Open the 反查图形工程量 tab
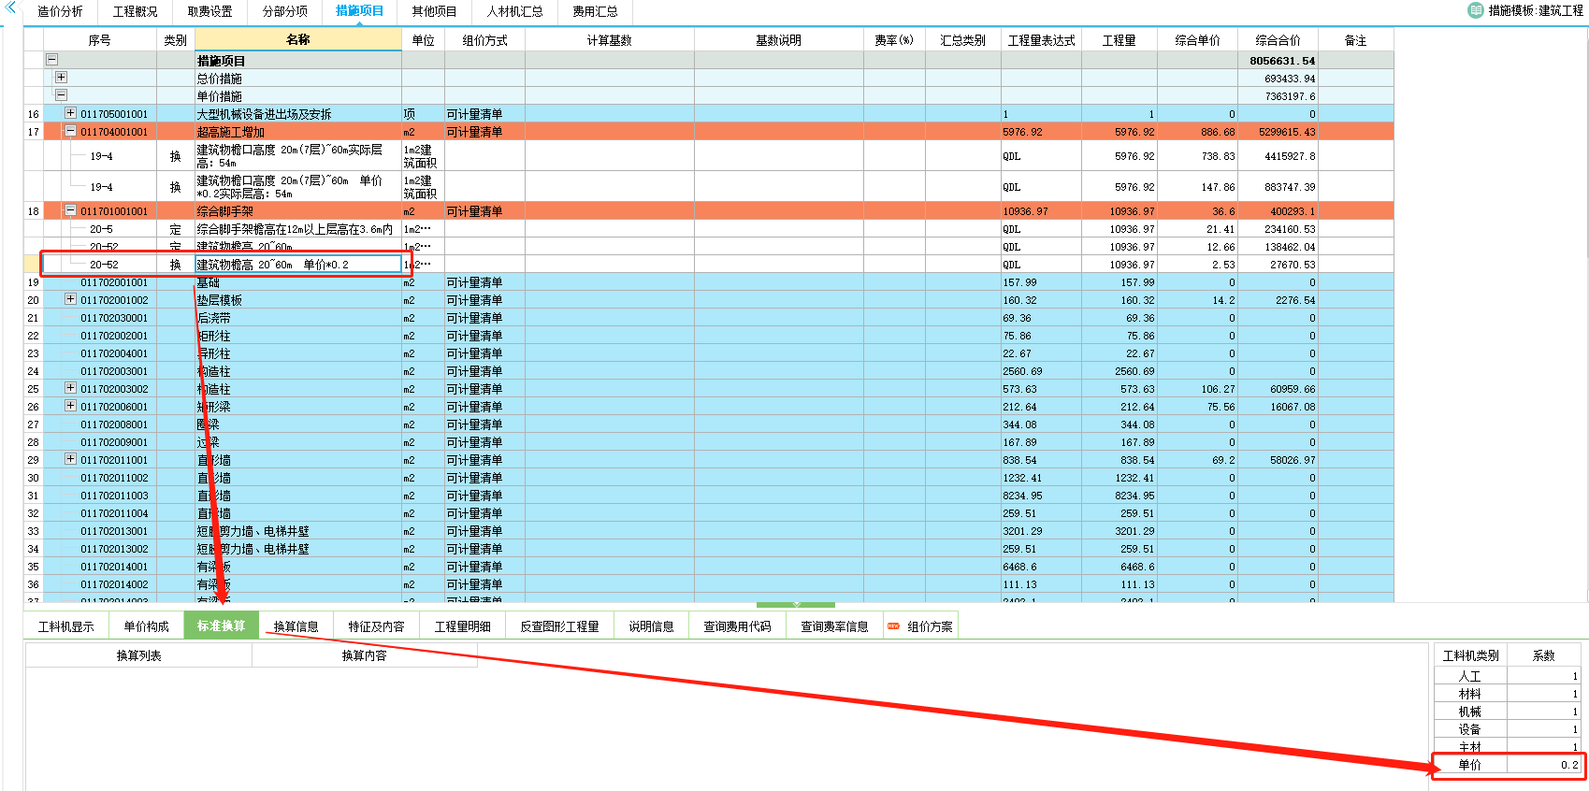The height and width of the screenshot is (791, 1589). (559, 626)
